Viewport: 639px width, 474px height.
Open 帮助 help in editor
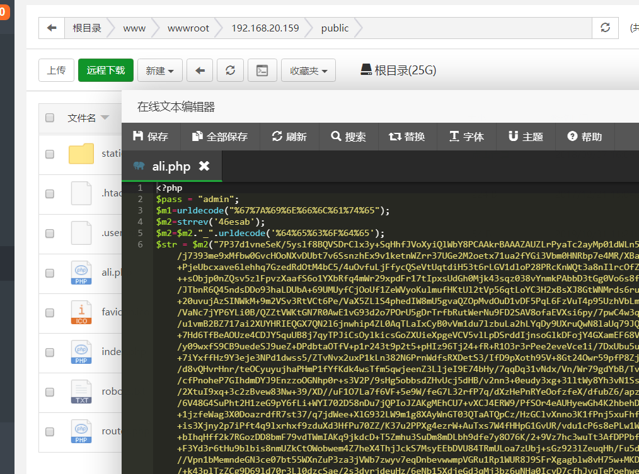click(x=585, y=137)
